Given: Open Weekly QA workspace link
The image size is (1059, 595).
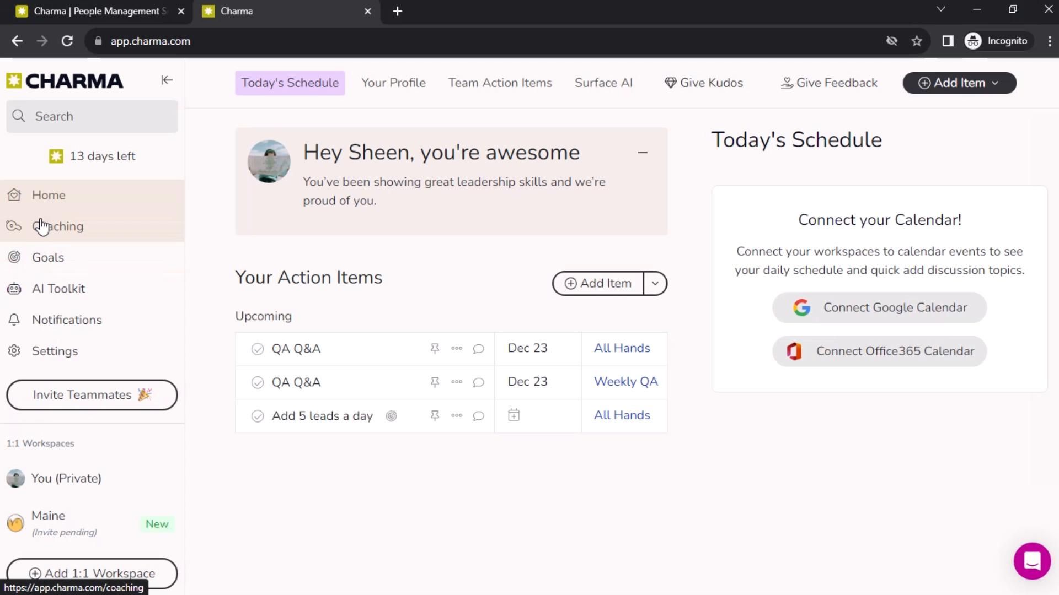Looking at the screenshot, I should coord(625,382).
